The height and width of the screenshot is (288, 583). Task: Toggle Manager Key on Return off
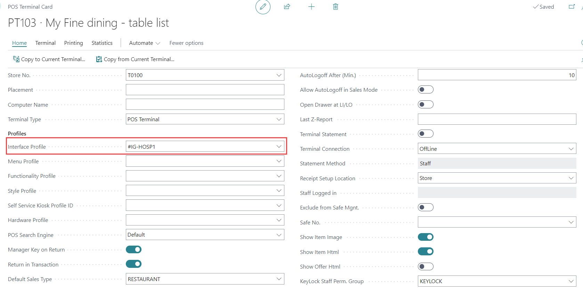[133, 249]
